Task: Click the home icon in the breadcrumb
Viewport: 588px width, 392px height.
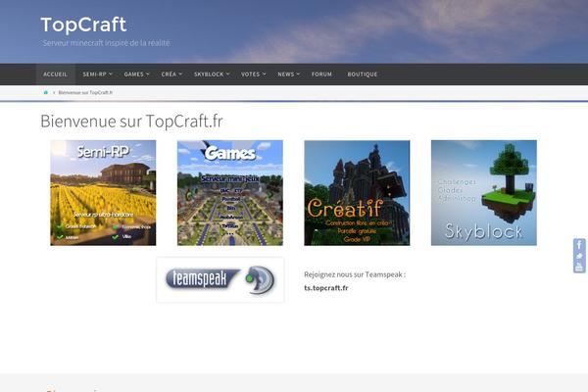Action: [x=46, y=92]
